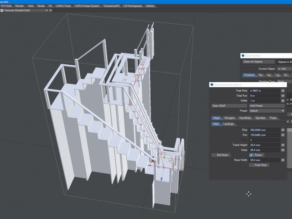Click the Object Properties window icon
292x219 pixels.
tap(243, 56)
